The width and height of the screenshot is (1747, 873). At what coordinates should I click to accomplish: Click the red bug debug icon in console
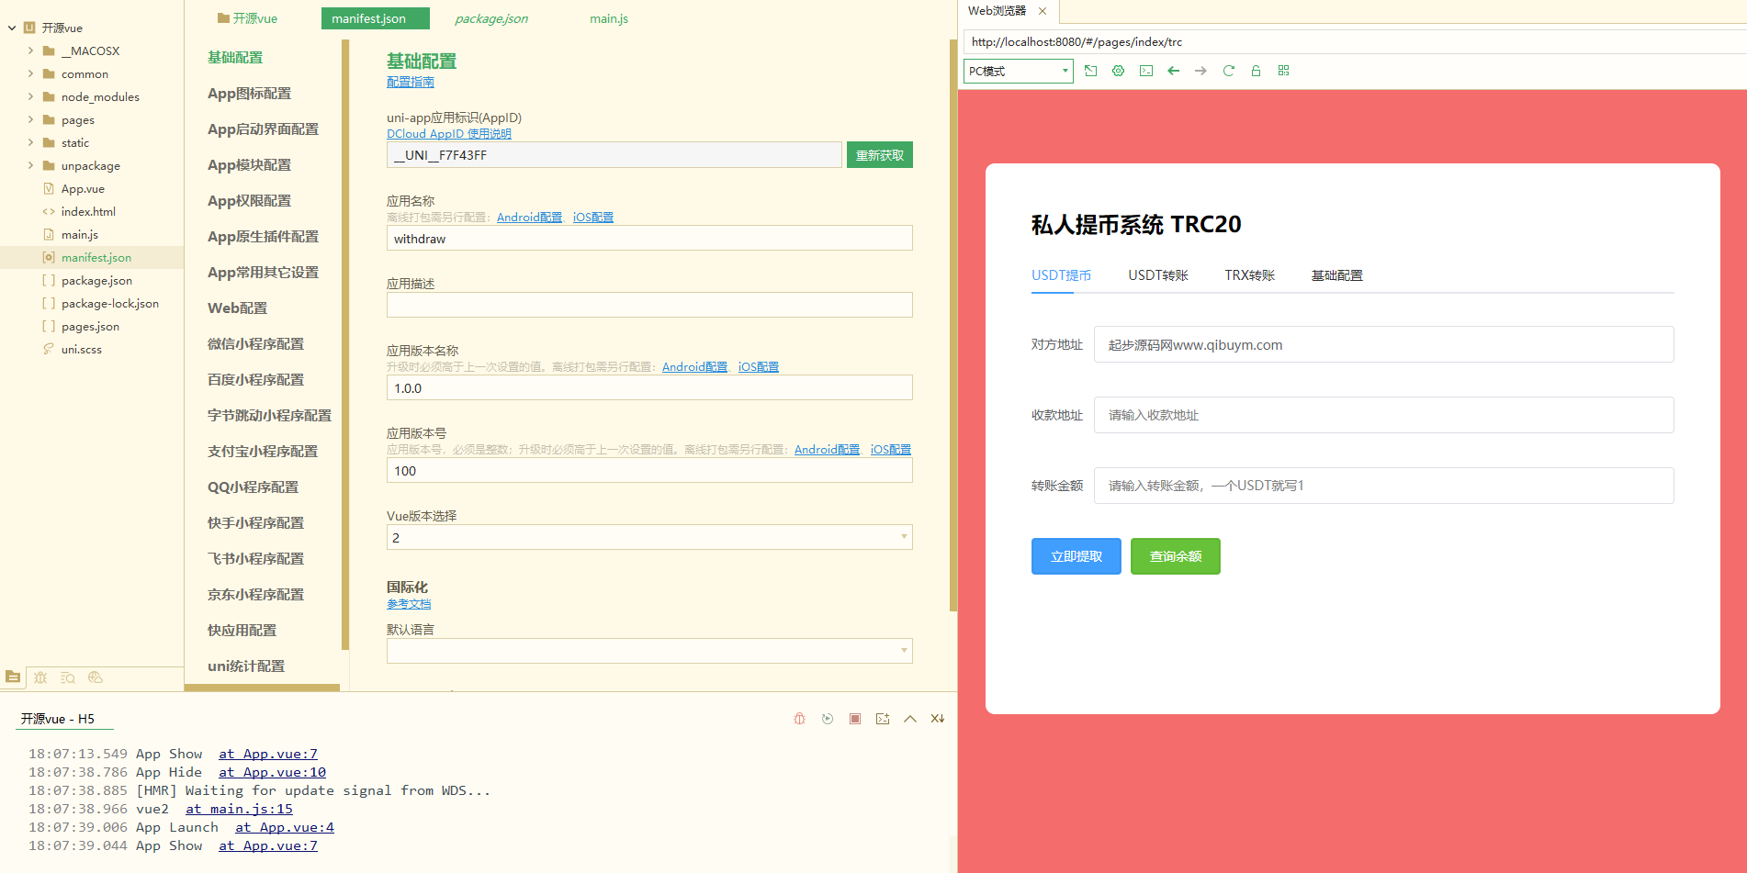point(799,719)
